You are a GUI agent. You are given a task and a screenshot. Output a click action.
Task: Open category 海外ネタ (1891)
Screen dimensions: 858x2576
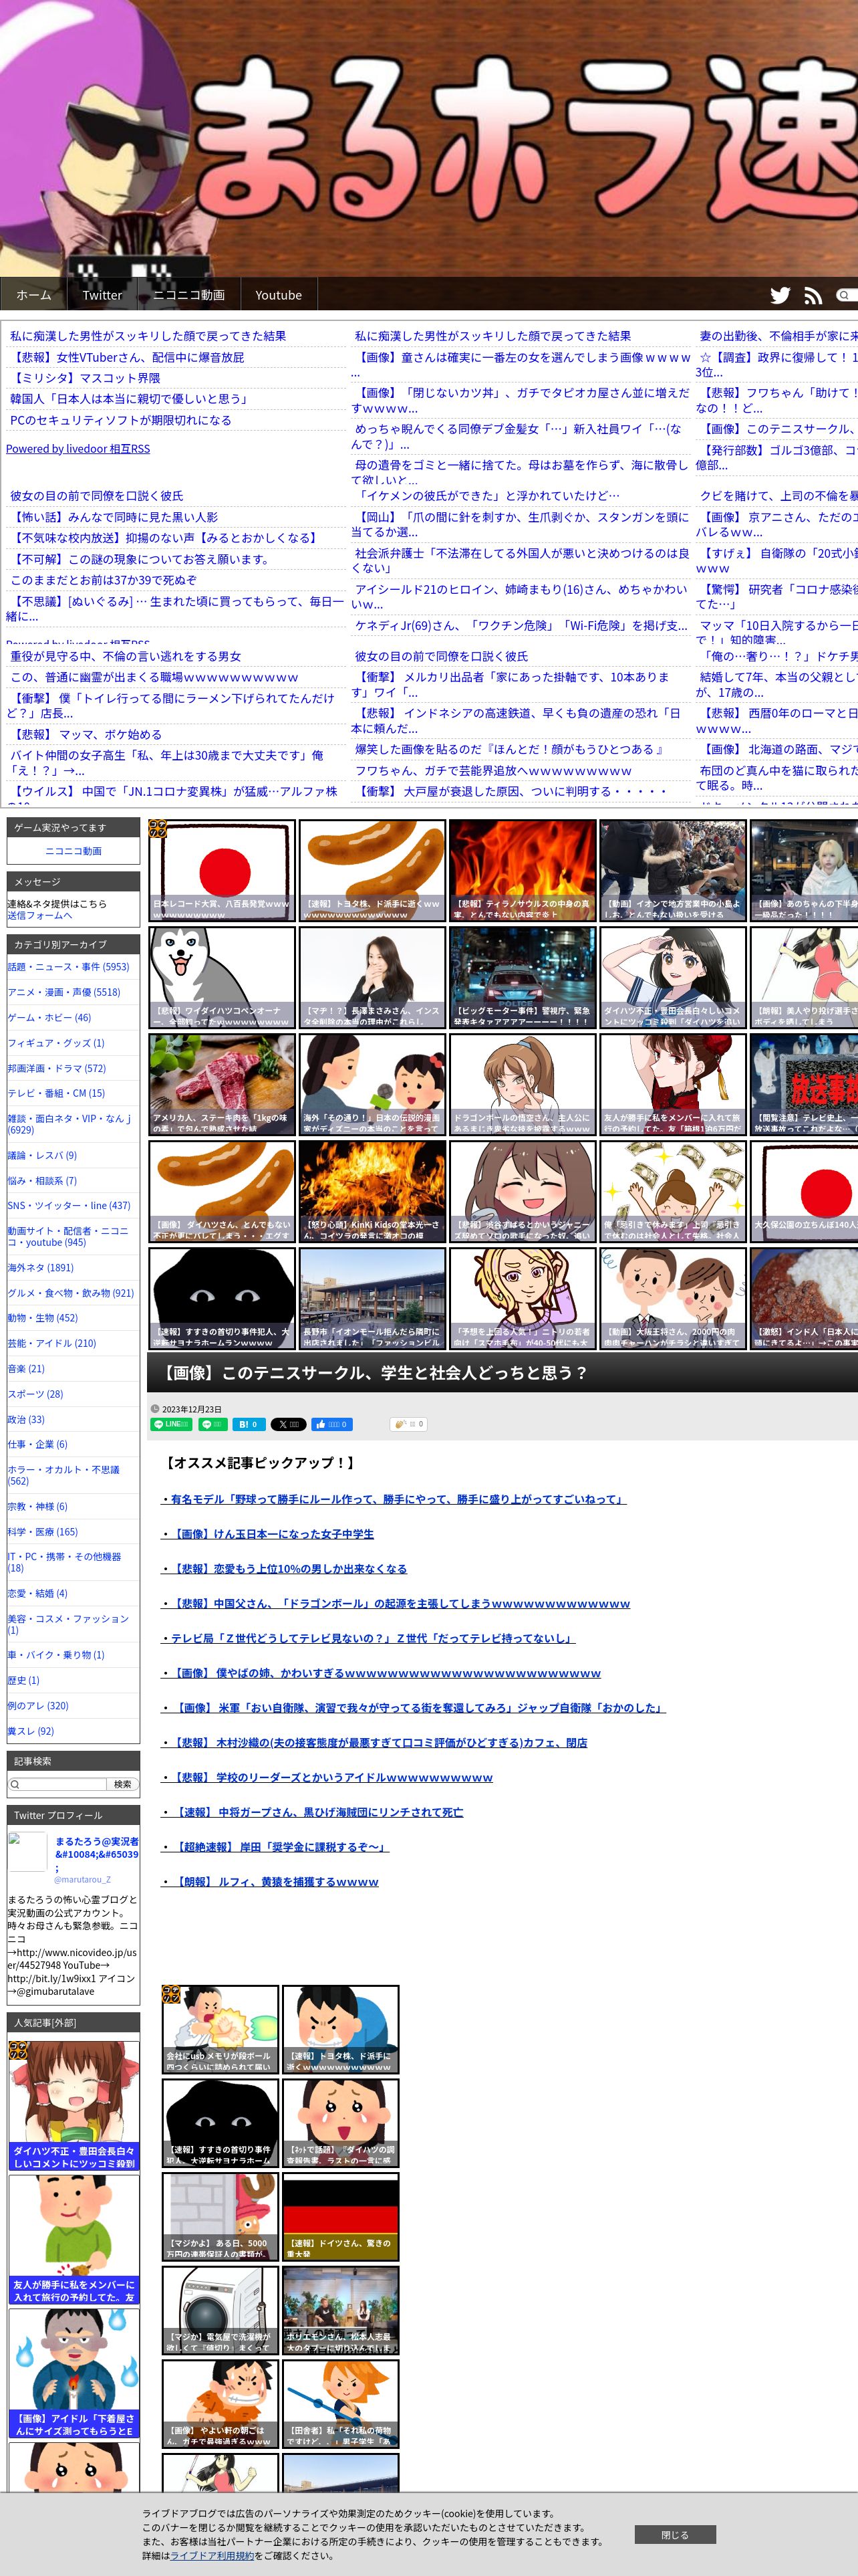(41, 1267)
